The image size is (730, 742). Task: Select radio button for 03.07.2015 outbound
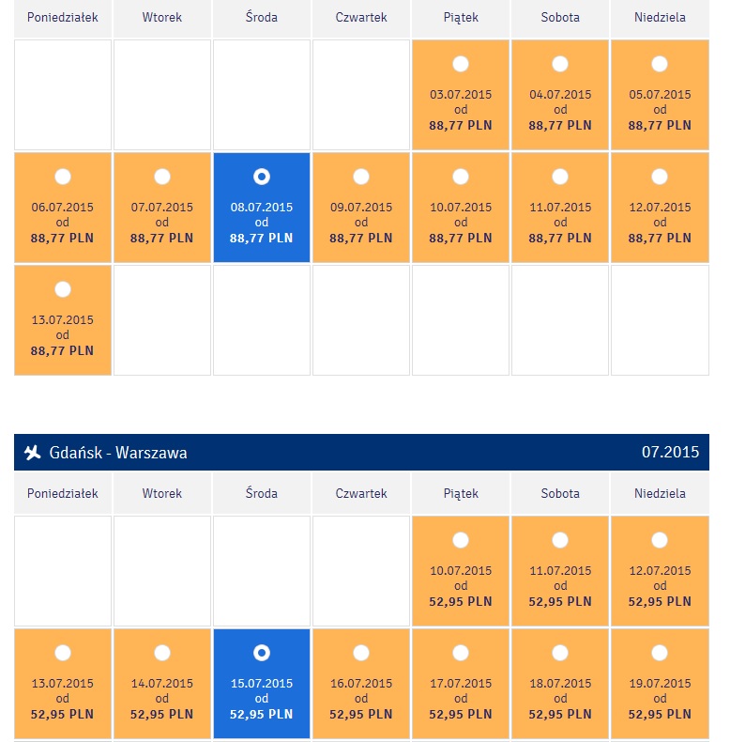click(x=461, y=64)
